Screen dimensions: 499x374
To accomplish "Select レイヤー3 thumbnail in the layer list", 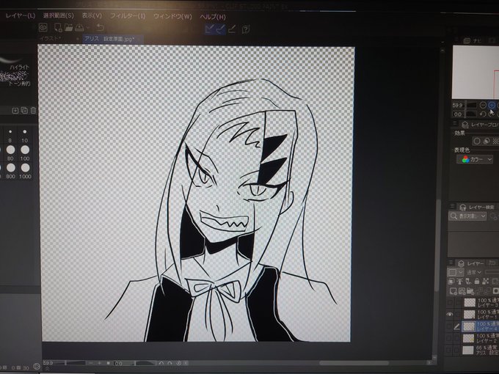I will (470, 302).
